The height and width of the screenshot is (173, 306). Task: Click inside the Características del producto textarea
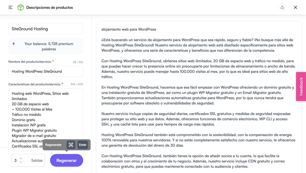46,118
